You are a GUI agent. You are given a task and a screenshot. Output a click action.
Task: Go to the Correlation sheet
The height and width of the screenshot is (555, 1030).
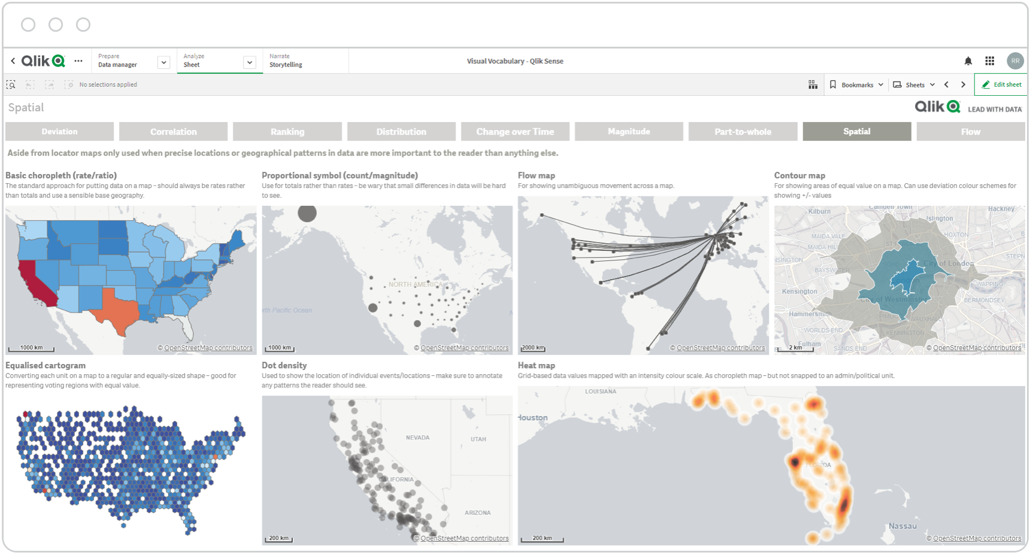[173, 132]
